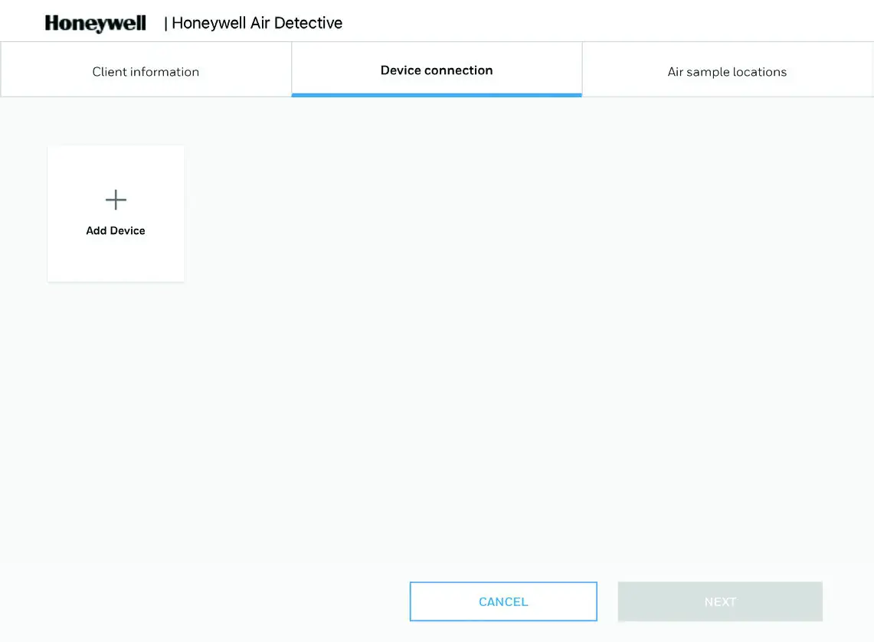Switch to the Client information tab
This screenshot has height=642, width=874.
(x=146, y=71)
